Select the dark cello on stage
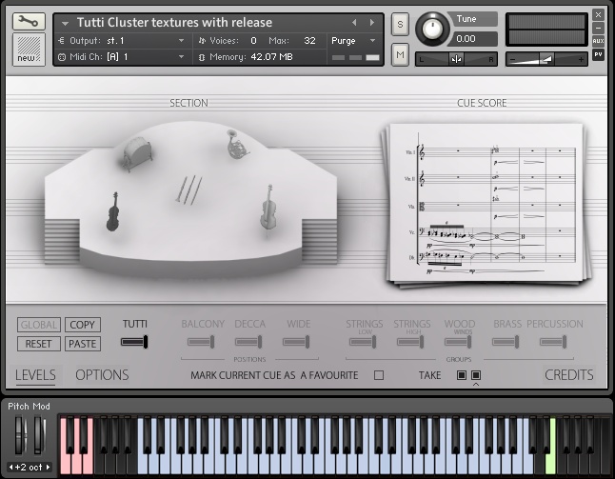 [x=113, y=211]
